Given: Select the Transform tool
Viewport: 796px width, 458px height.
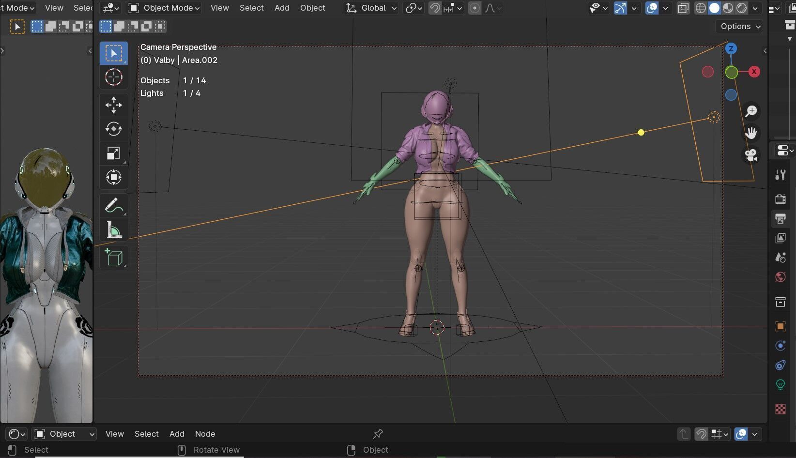Looking at the screenshot, I should 114,177.
